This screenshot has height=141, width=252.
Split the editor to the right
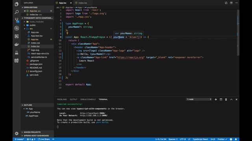click(231, 3)
